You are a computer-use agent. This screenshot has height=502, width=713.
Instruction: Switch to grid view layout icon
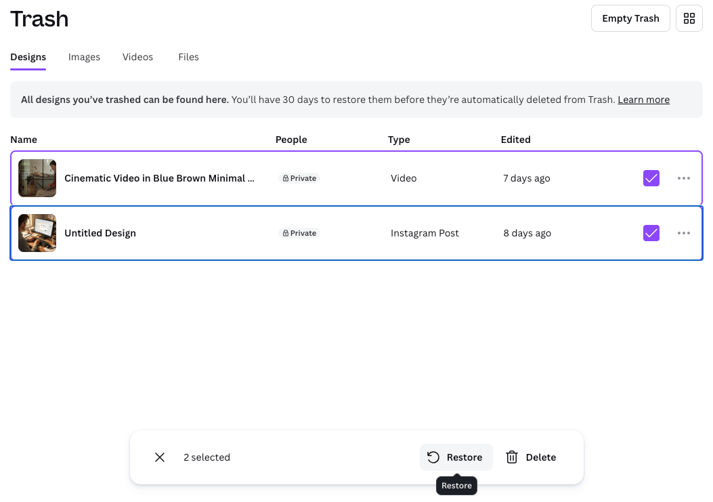pyautogui.click(x=689, y=18)
